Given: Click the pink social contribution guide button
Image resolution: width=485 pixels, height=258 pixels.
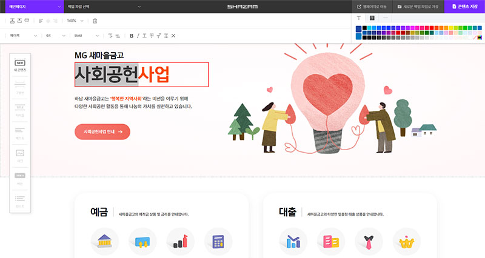Looking at the screenshot, I should 102,131.
